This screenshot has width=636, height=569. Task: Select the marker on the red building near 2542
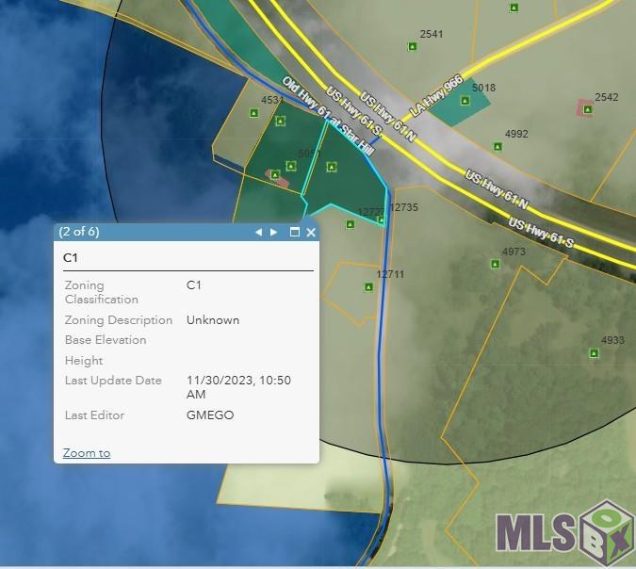click(587, 109)
